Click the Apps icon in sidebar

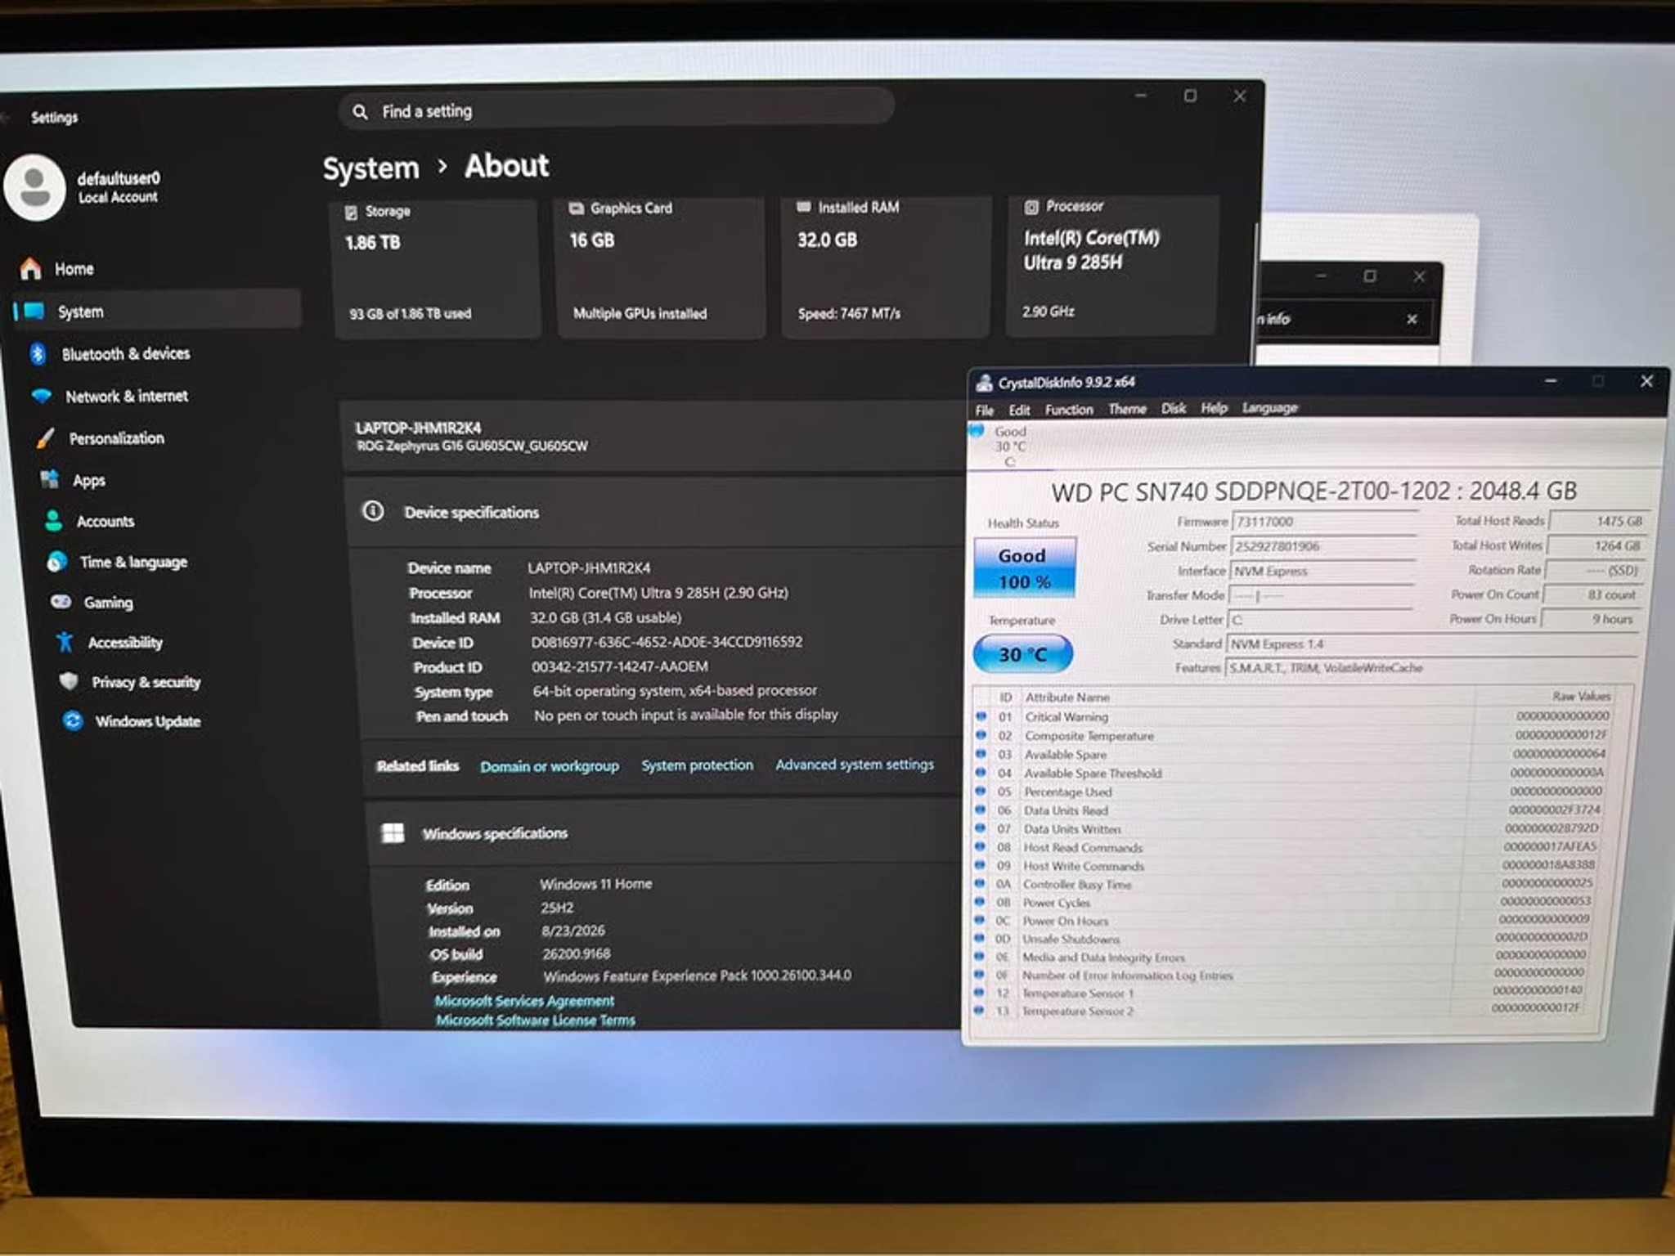[50, 479]
